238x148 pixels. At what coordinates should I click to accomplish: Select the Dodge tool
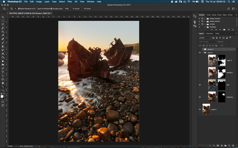(3, 65)
